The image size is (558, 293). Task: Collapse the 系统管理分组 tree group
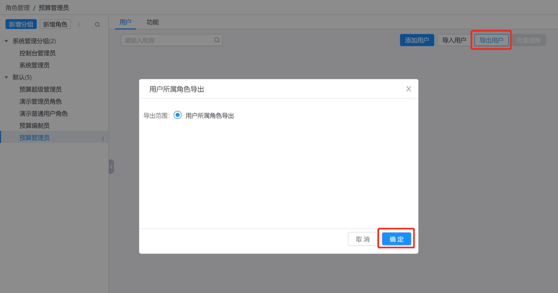[6, 41]
